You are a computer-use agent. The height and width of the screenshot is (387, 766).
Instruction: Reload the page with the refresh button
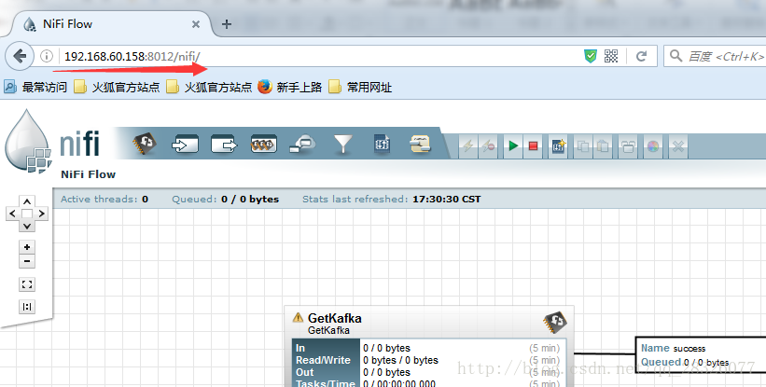tap(641, 56)
